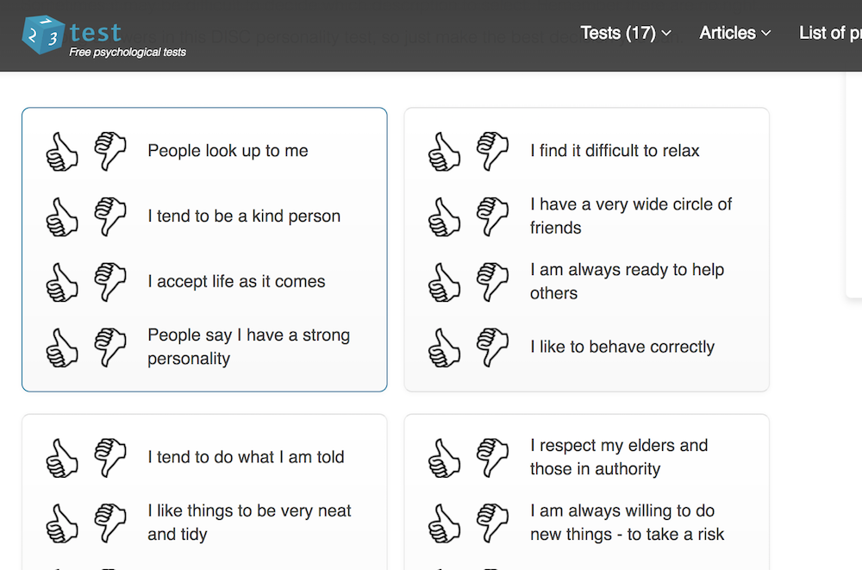Viewport: 862px width, 570px height.
Task: Thumbs up for 'I accept life as it comes'
Action: click(62, 282)
